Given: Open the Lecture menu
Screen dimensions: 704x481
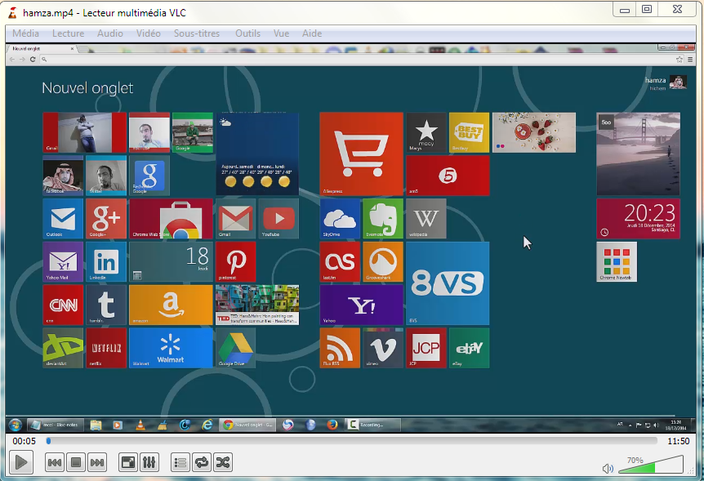Looking at the screenshot, I should click(x=69, y=33).
